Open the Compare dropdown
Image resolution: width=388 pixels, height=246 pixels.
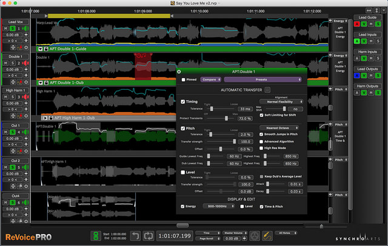(x=211, y=79)
